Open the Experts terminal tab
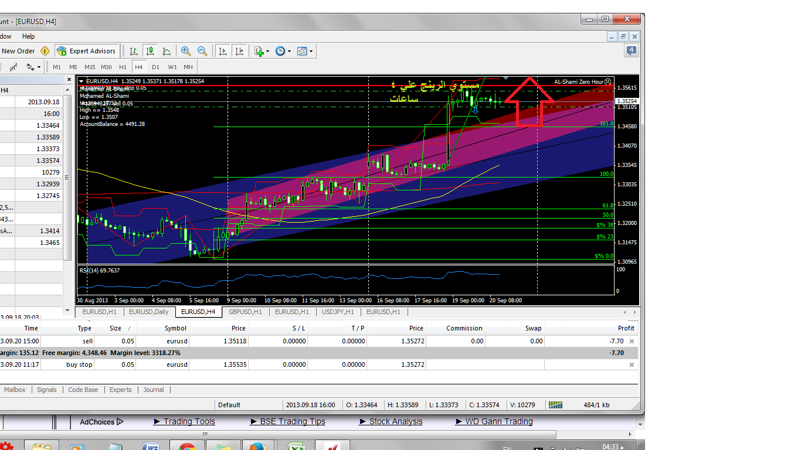This screenshot has width=801, height=450. pos(121,390)
